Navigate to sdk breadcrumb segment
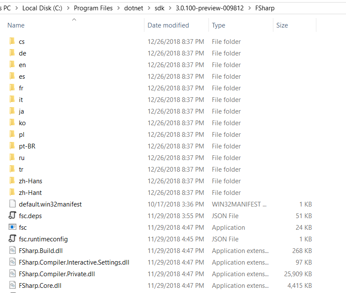This screenshot has width=346, height=293. coord(159,8)
